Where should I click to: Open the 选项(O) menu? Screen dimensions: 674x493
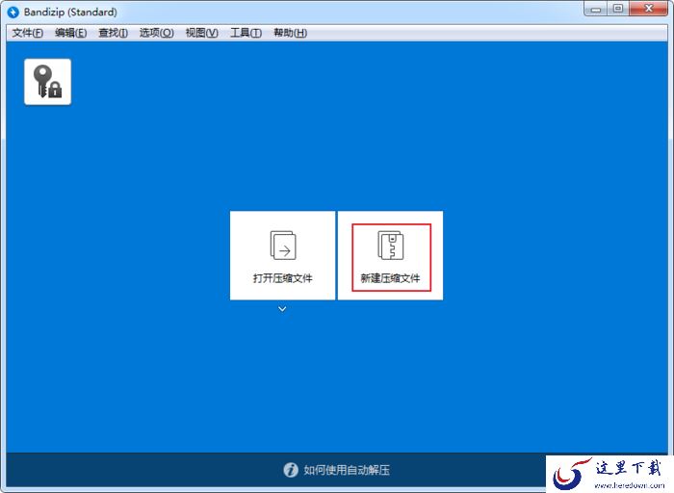coord(156,33)
